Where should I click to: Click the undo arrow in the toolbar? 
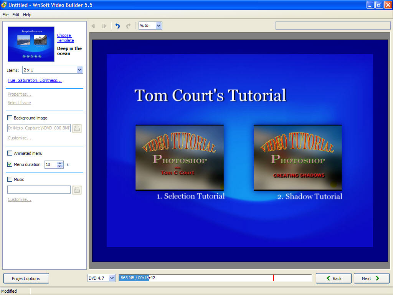pyautogui.click(x=117, y=26)
